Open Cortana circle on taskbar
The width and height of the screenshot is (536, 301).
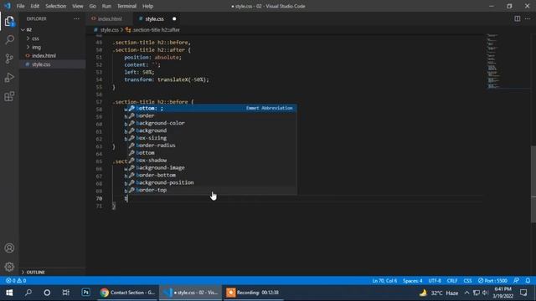point(47,293)
